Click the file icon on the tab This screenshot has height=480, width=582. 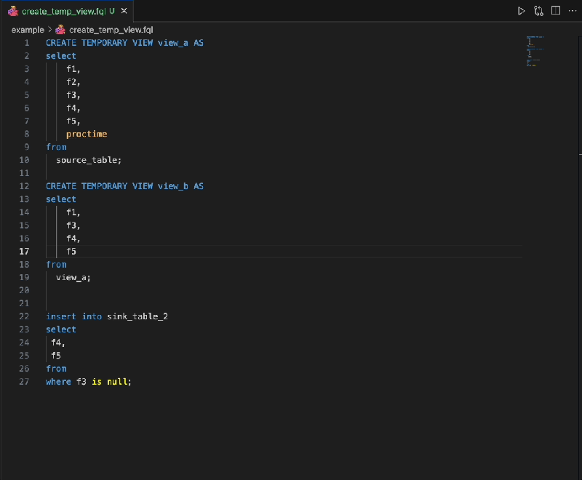pos(13,11)
